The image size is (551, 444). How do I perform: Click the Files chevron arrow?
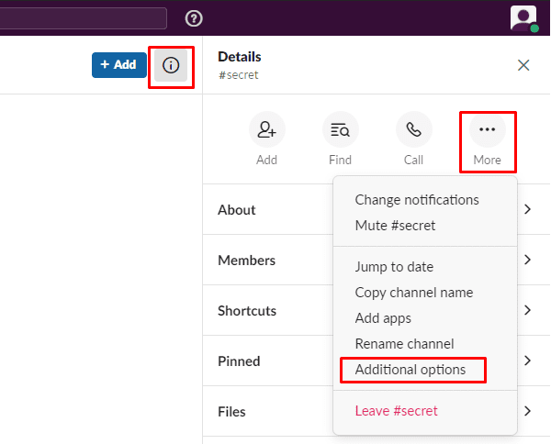point(527,411)
